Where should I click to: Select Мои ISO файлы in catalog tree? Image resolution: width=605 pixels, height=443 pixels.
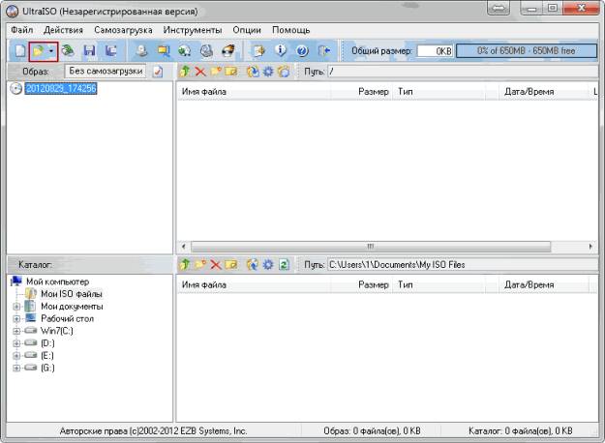pyautogui.click(x=71, y=293)
